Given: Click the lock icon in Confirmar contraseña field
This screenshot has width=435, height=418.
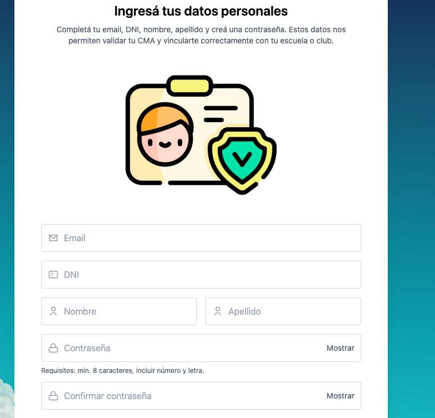Looking at the screenshot, I should (x=53, y=396).
